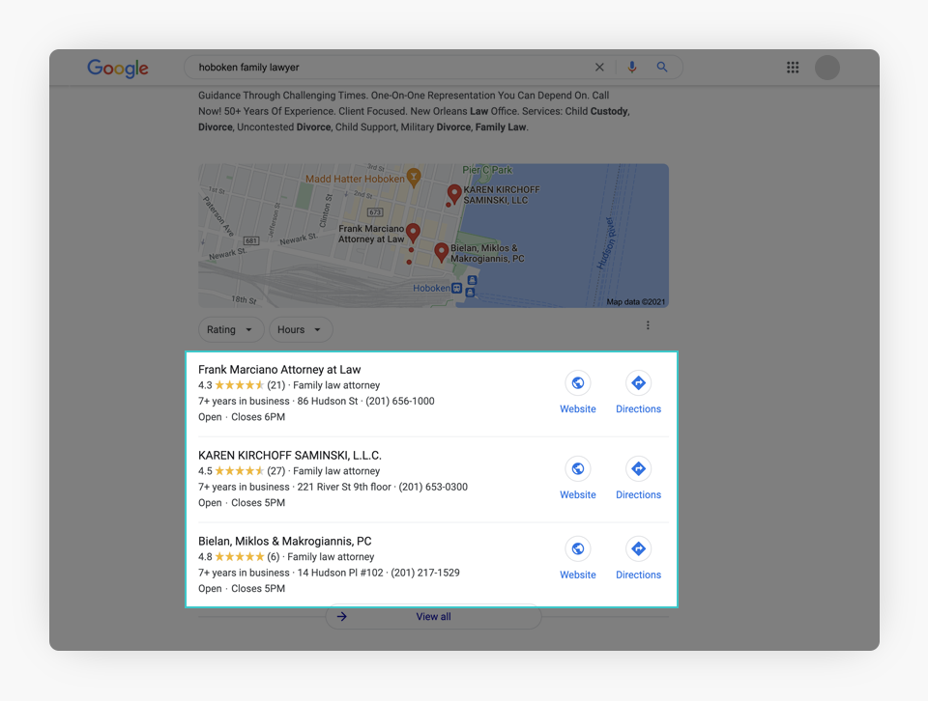This screenshot has width=928, height=701.
Task: Open the Google apps grid
Action: pyautogui.click(x=793, y=68)
